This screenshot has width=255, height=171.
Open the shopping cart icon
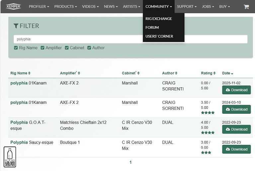246,7
